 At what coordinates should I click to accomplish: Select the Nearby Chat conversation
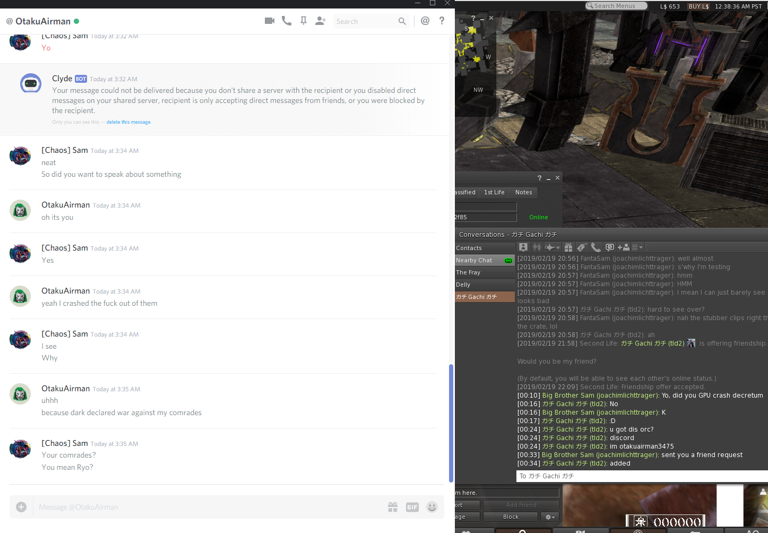485,260
